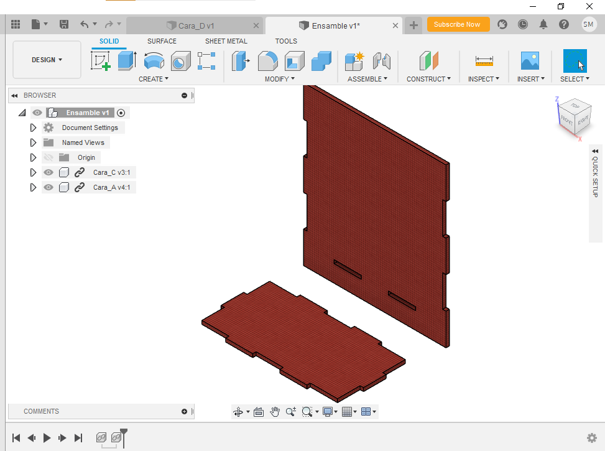Viewport: 605px width, 451px height.
Task: Select the Pan hand tool
Action: [275, 412]
